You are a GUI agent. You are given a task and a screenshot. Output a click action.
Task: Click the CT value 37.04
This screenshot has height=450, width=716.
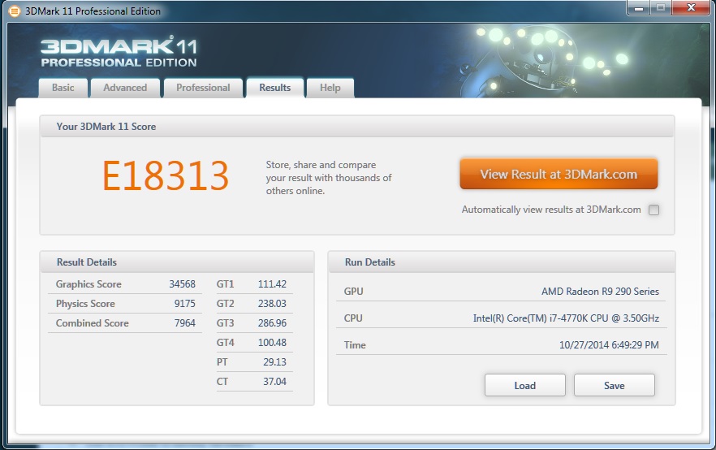[274, 382]
